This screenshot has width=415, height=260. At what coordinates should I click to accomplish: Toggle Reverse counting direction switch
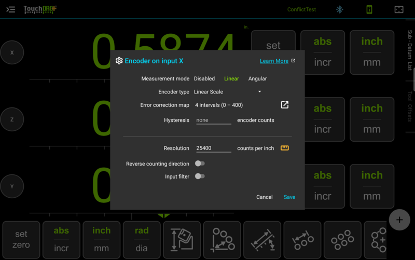coord(200,163)
